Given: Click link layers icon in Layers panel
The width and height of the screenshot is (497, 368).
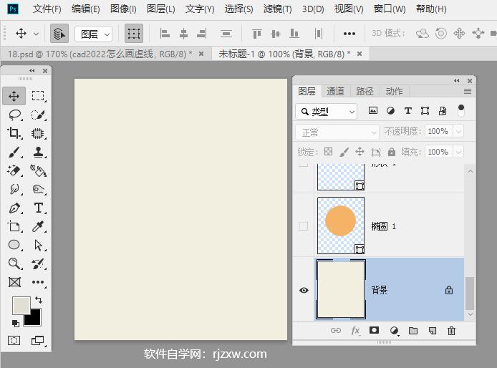Looking at the screenshot, I should tap(336, 331).
